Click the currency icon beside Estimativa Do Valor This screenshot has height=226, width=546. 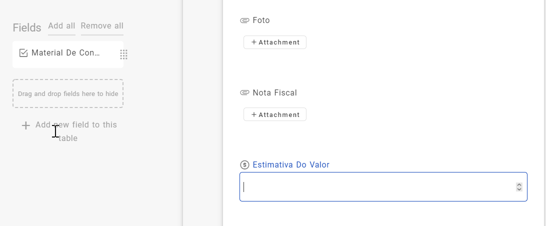(x=244, y=164)
